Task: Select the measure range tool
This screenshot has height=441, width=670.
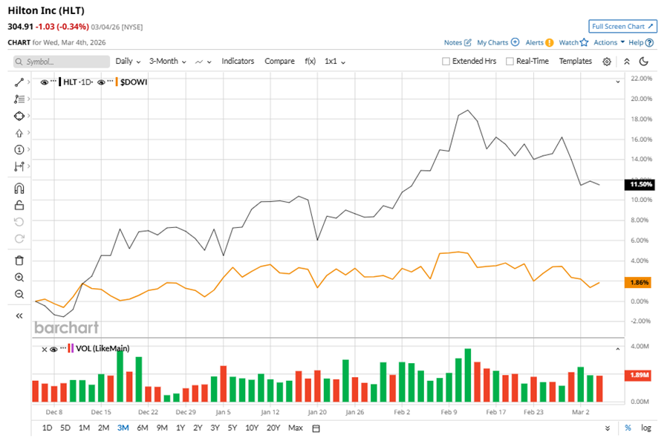Action: tap(19, 166)
